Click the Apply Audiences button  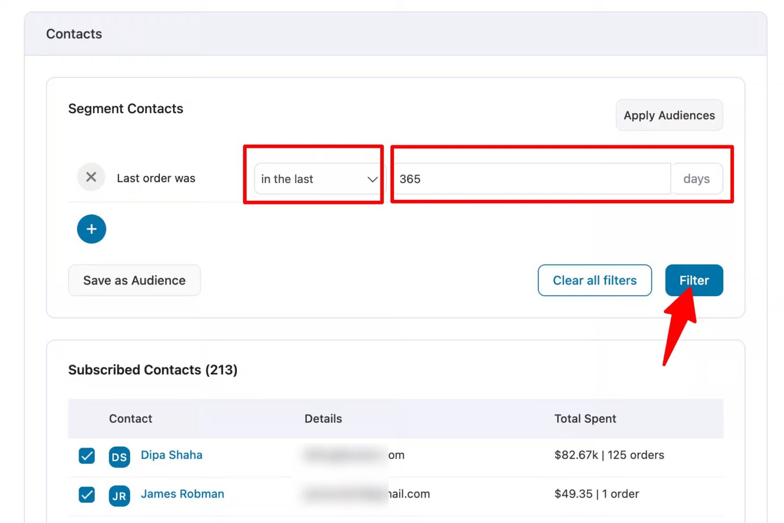click(669, 115)
